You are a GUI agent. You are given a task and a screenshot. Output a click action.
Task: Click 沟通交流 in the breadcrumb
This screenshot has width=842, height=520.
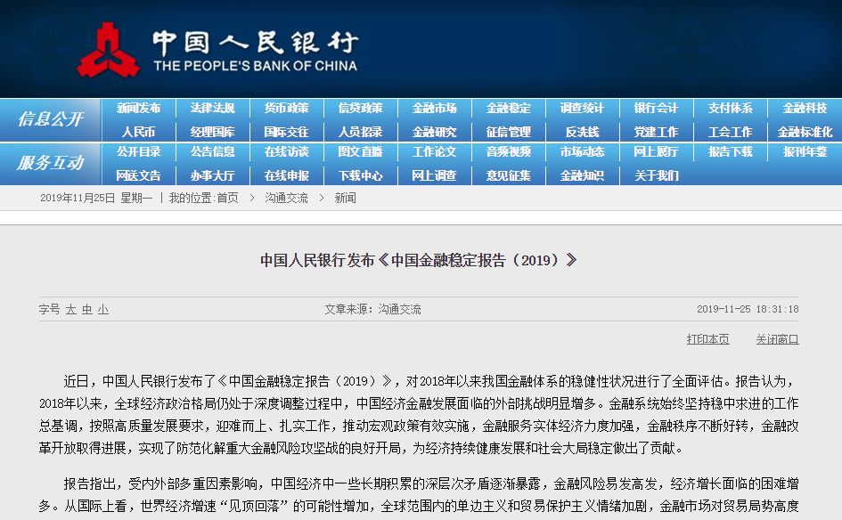(286, 198)
